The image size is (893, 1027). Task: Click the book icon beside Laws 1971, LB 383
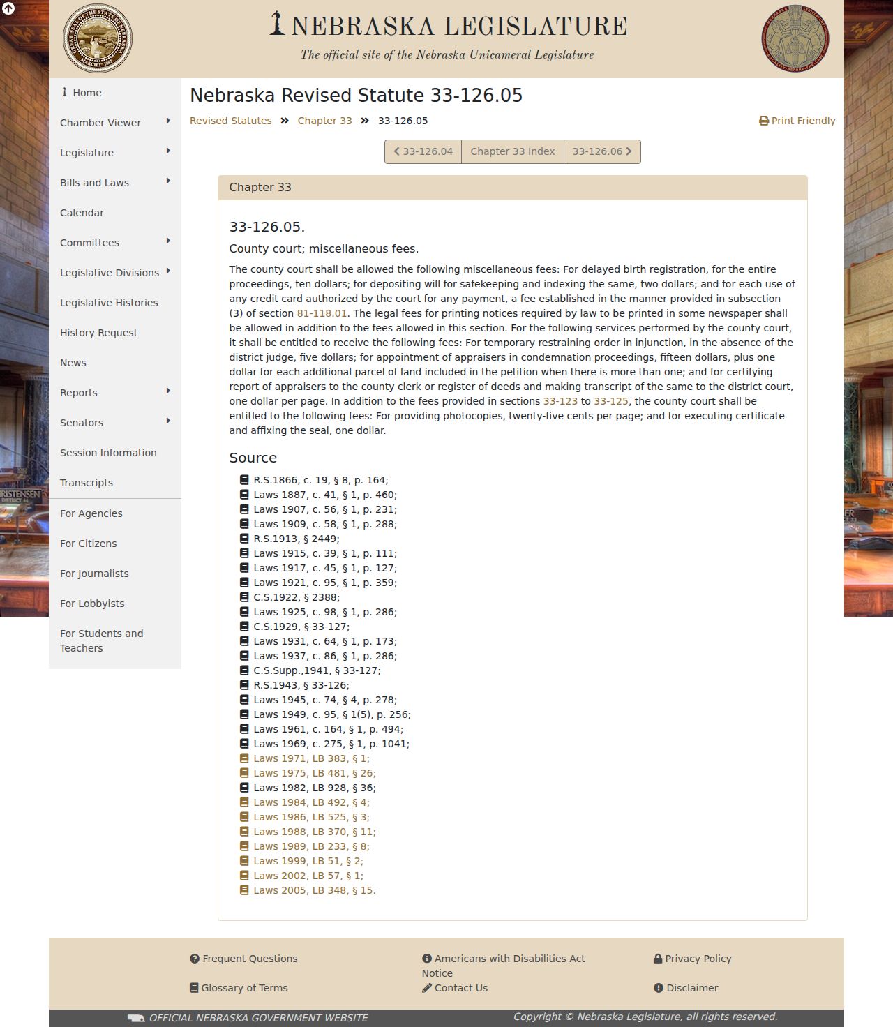244,758
